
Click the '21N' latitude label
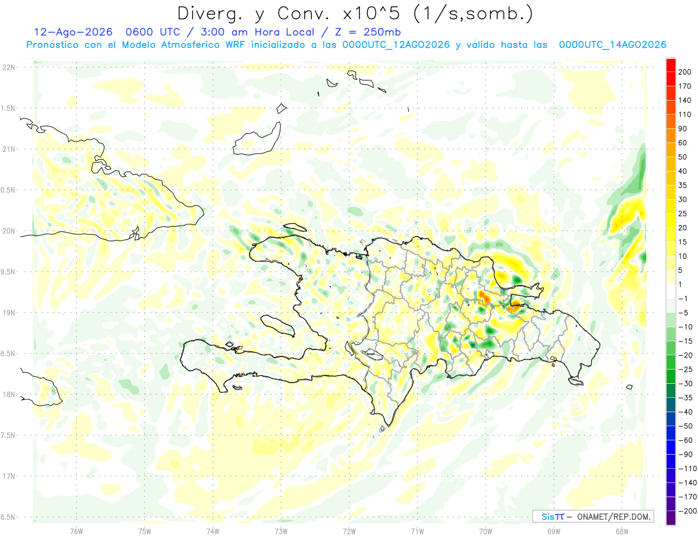(8, 149)
